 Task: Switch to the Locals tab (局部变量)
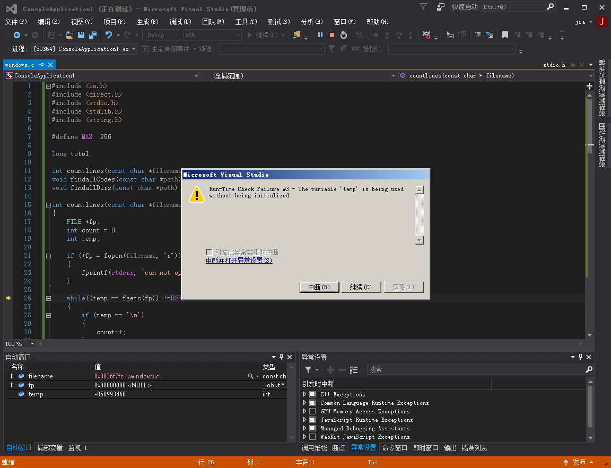(x=50, y=448)
